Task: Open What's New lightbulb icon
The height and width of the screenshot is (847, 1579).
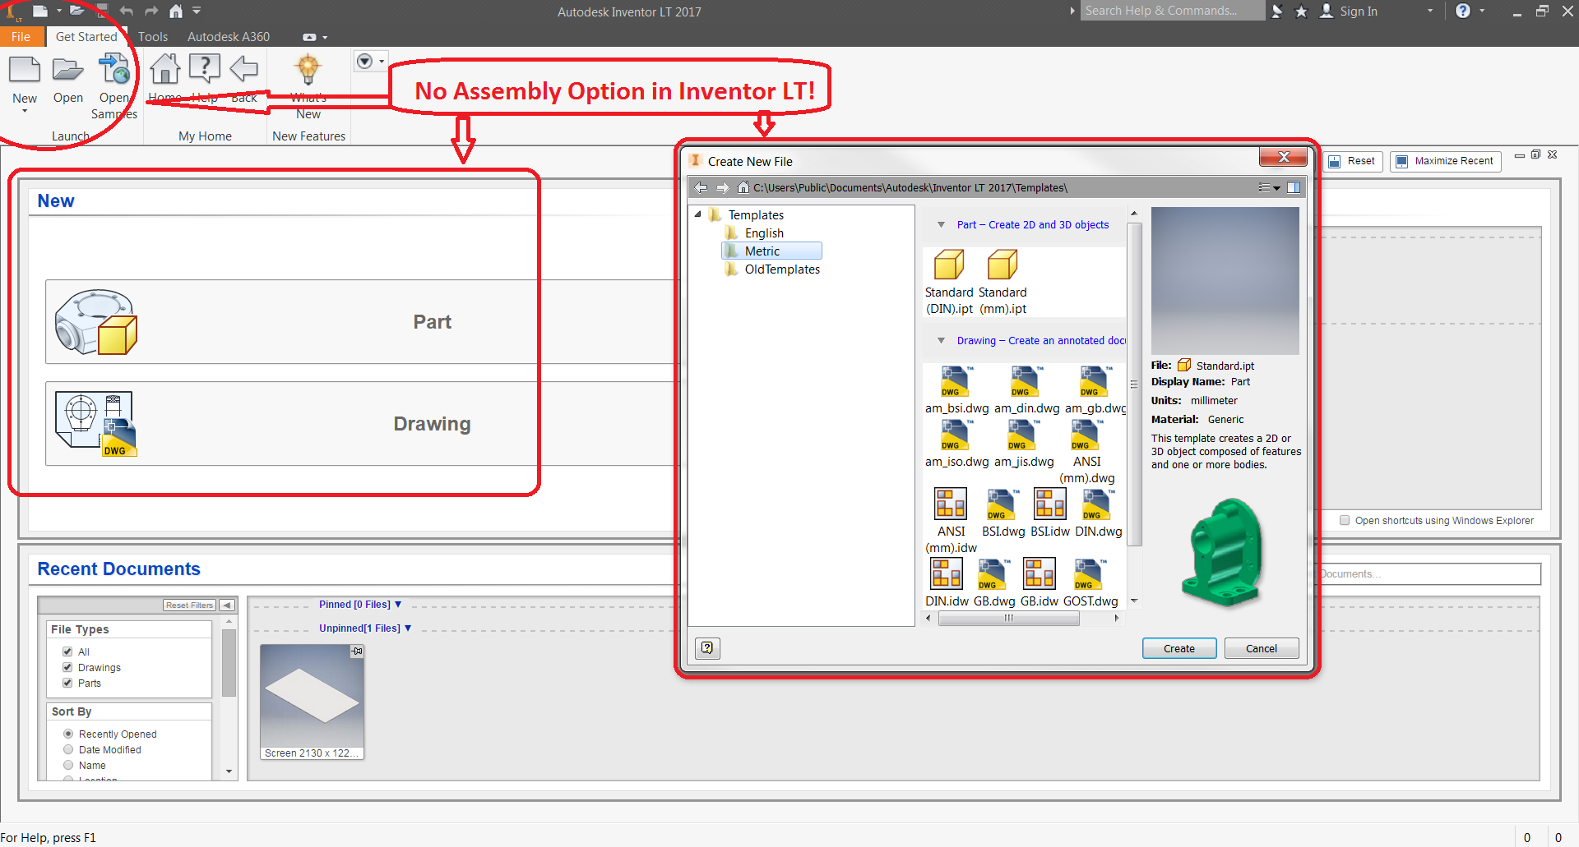Action: (x=308, y=69)
